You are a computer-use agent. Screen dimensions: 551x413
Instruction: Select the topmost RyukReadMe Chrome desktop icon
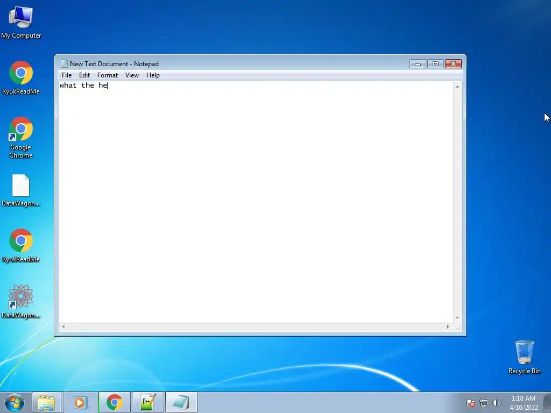[21, 77]
